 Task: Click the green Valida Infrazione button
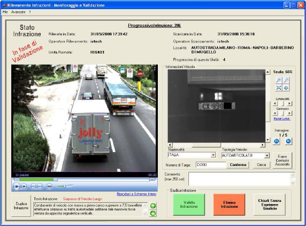coord(189,205)
